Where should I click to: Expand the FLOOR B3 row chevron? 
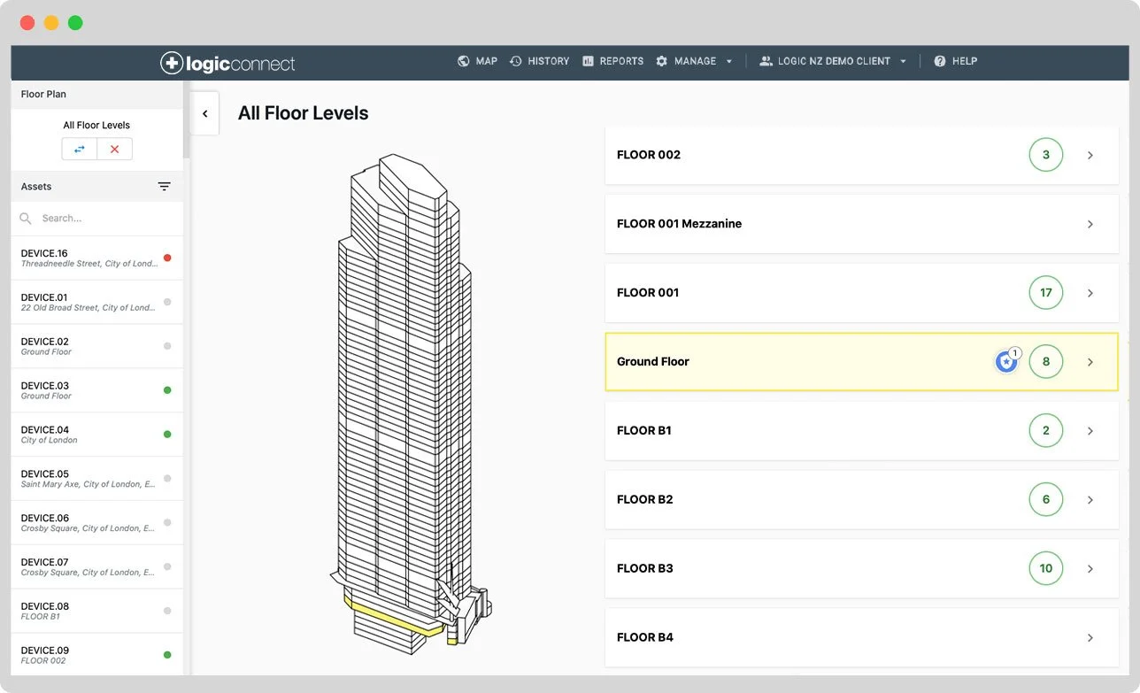tap(1090, 569)
